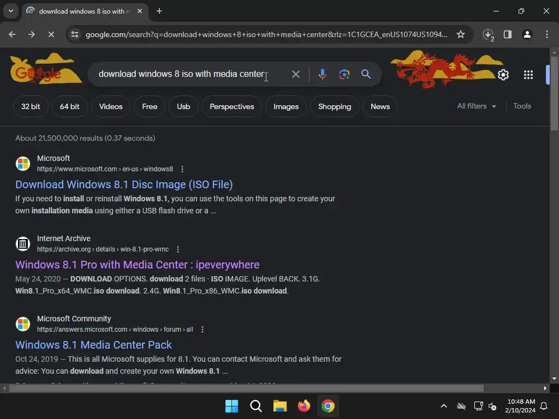Clear the Google search box text
Viewport: 559px width, 419px height.
[x=295, y=74]
